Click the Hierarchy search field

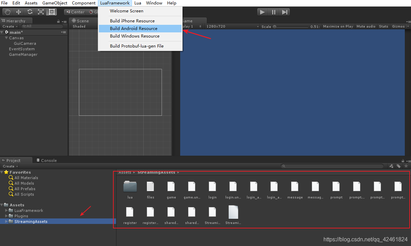point(42,26)
